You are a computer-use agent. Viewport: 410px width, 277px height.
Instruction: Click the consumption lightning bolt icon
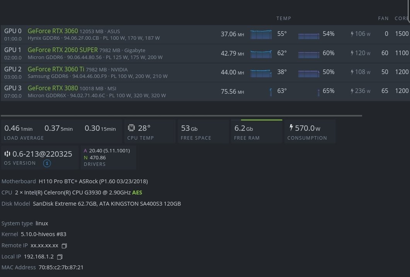291,127
